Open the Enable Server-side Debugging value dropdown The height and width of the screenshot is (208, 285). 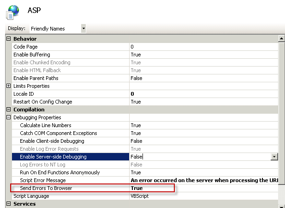click(274, 157)
